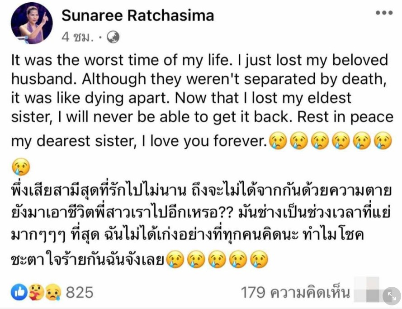Viewport: 402px width, 309px height.
Task: Open Sunaree Ratchasima profile name link
Action: tap(137, 15)
